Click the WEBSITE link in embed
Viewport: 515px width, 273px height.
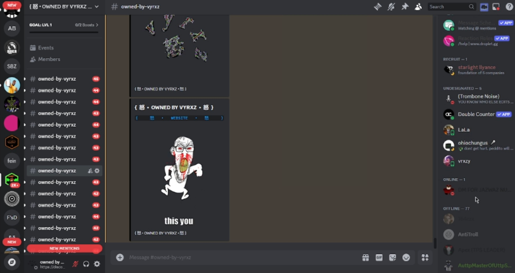pyautogui.click(x=179, y=118)
